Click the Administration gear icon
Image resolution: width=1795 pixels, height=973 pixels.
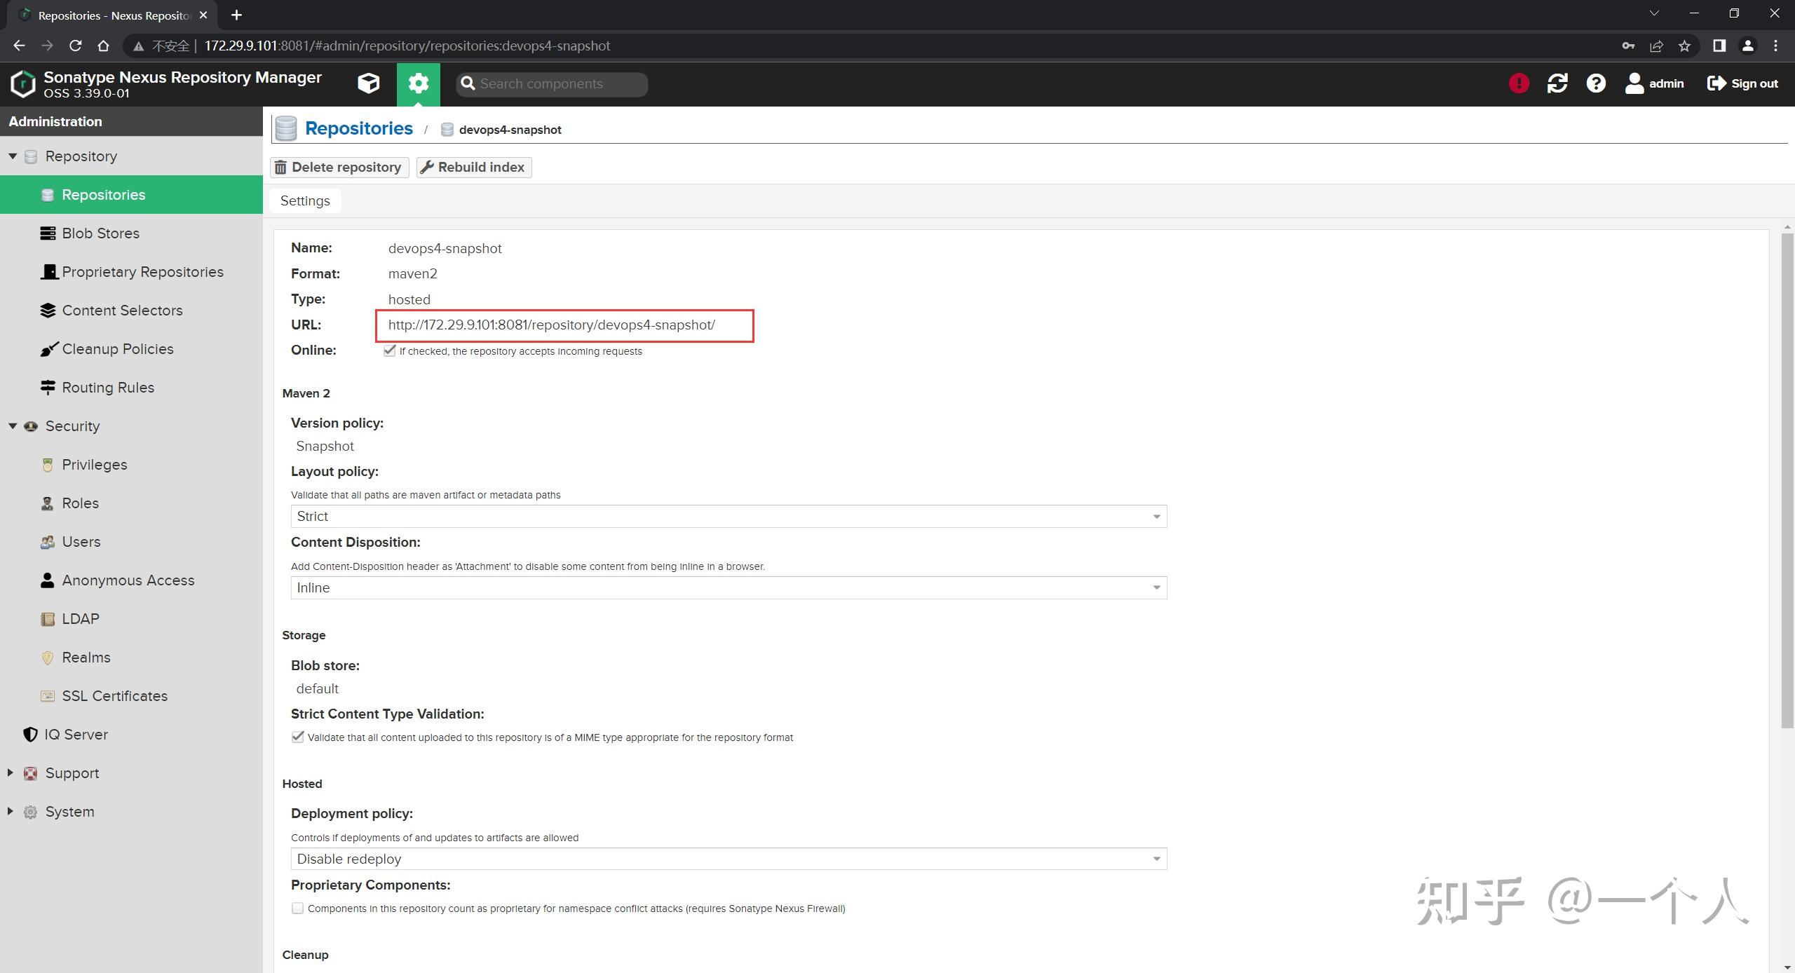(x=418, y=83)
